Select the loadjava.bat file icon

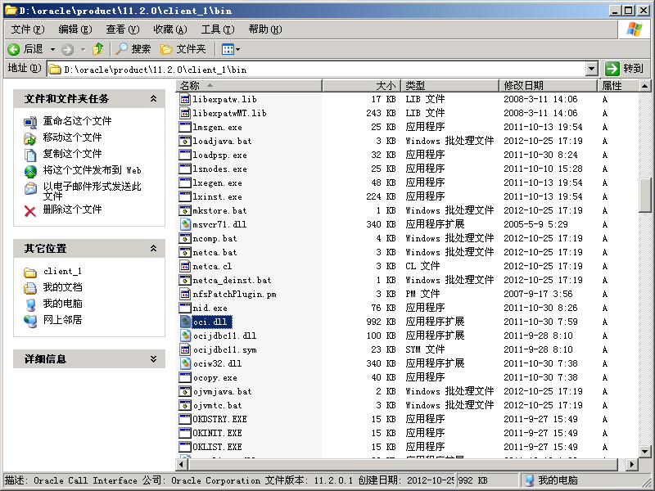pos(185,141)
